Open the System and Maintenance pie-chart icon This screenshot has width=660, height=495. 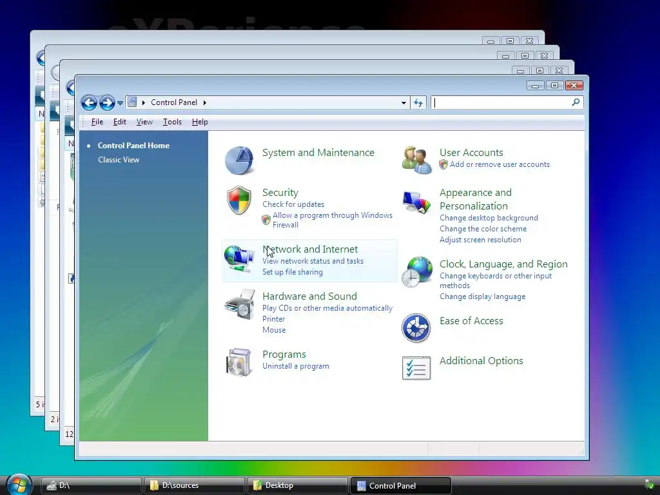(x=238, y=160)
